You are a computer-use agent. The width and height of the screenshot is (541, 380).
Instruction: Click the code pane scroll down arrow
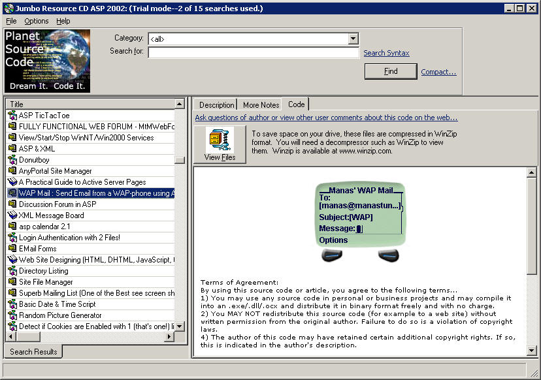point(531,351)
